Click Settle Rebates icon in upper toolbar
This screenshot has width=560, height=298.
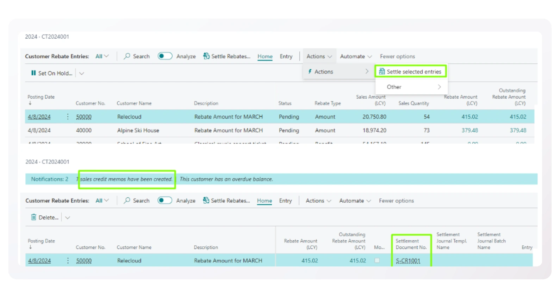206,56
